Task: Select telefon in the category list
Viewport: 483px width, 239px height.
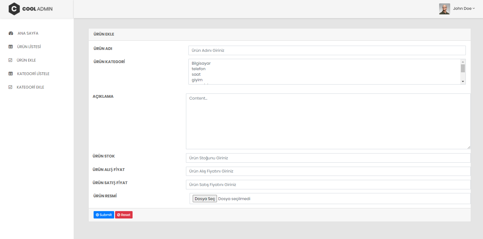Action: [x=325, y=69]
